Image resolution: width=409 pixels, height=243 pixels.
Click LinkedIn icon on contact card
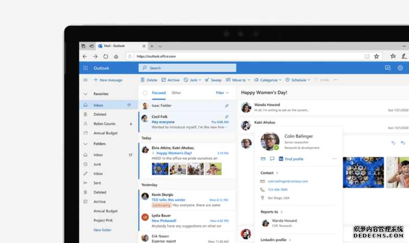coord(281,159)
